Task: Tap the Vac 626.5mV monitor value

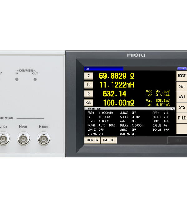Action: [158, 101]
